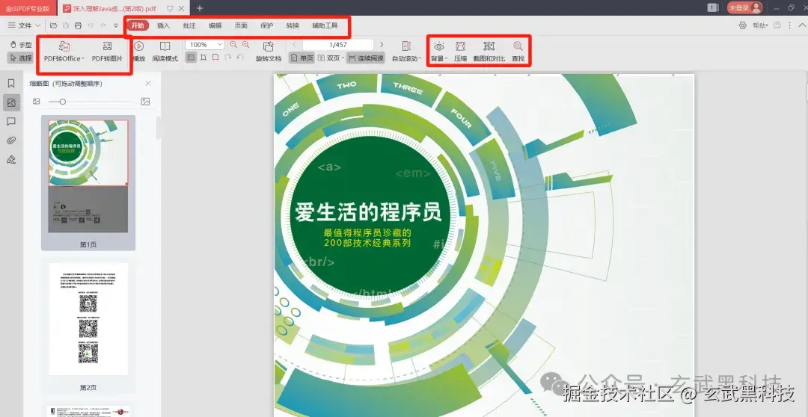Collapse ribbon with top-right chevron

(801, 25)
